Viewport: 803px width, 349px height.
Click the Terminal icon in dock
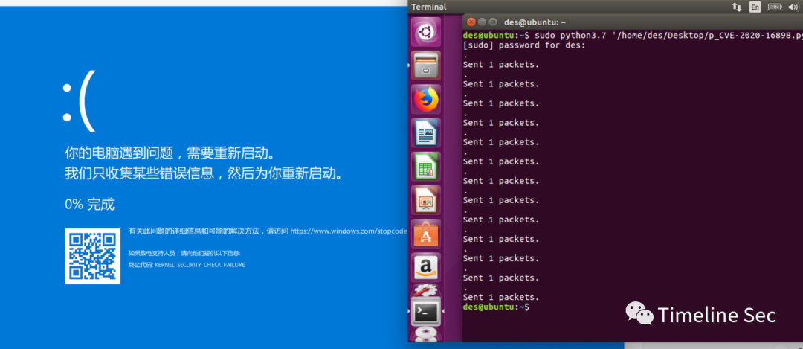[x=426, y=311]
